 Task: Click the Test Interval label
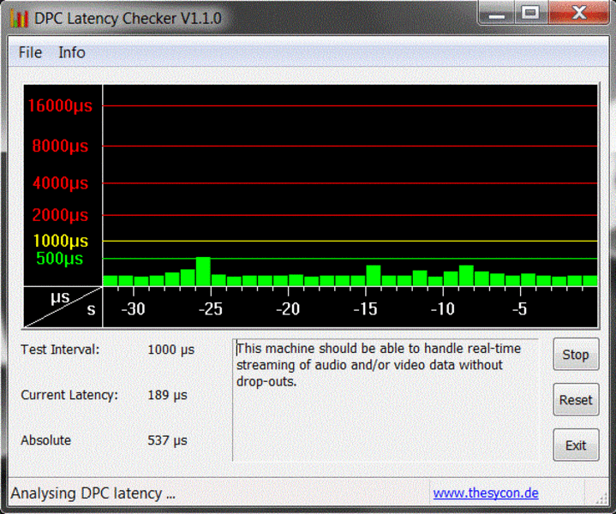(60, 350)
